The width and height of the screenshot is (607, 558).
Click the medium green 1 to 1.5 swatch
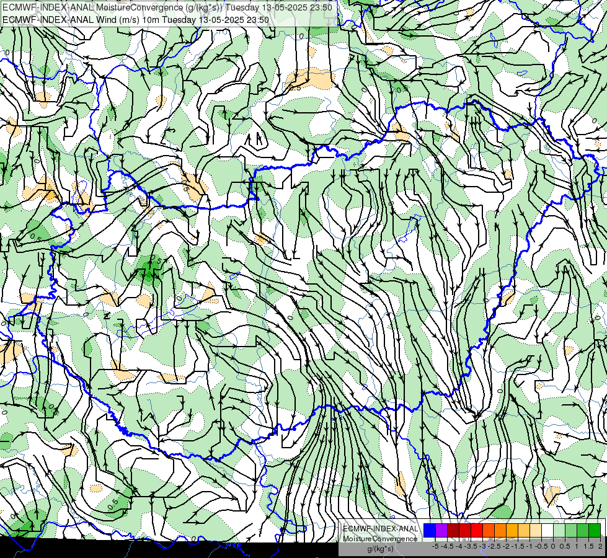click(583, 531)
